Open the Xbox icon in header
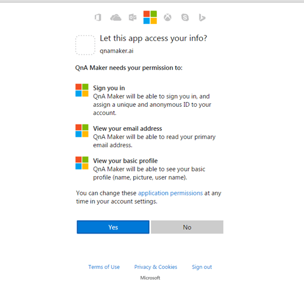 coord(168,18)
